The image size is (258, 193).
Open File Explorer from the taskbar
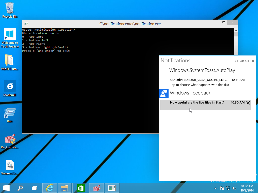point(65,188)
